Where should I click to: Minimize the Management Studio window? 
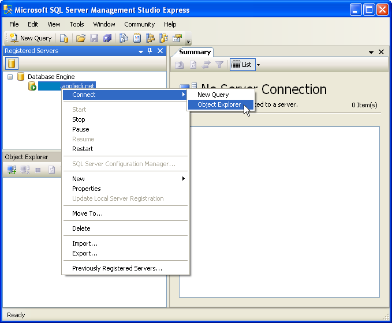click(x=356, y=10)
